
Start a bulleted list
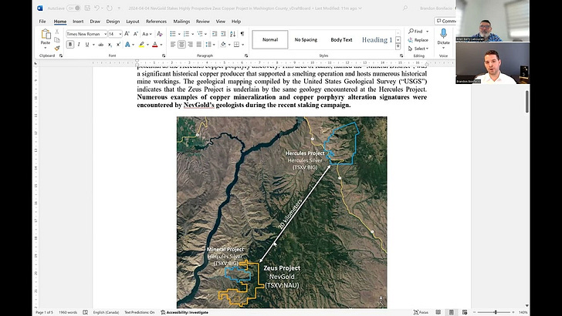point(173,34)
